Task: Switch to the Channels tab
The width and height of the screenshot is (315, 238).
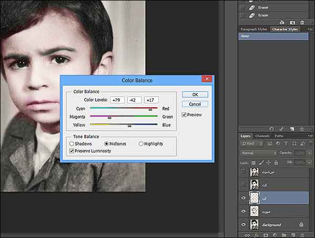Action: (262, 136)
